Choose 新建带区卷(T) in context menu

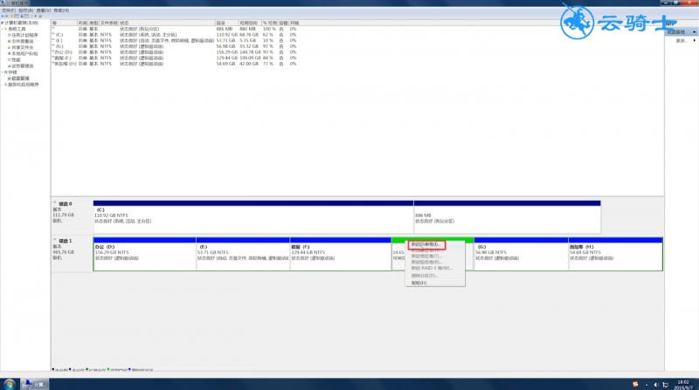[426, 257]
